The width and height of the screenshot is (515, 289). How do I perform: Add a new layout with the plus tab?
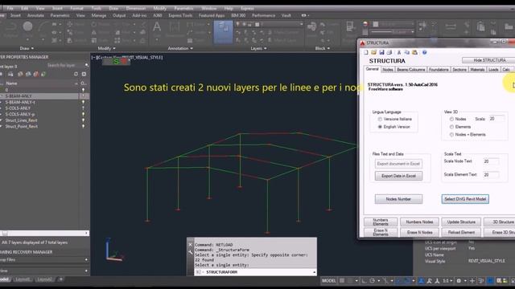(61, 279)
